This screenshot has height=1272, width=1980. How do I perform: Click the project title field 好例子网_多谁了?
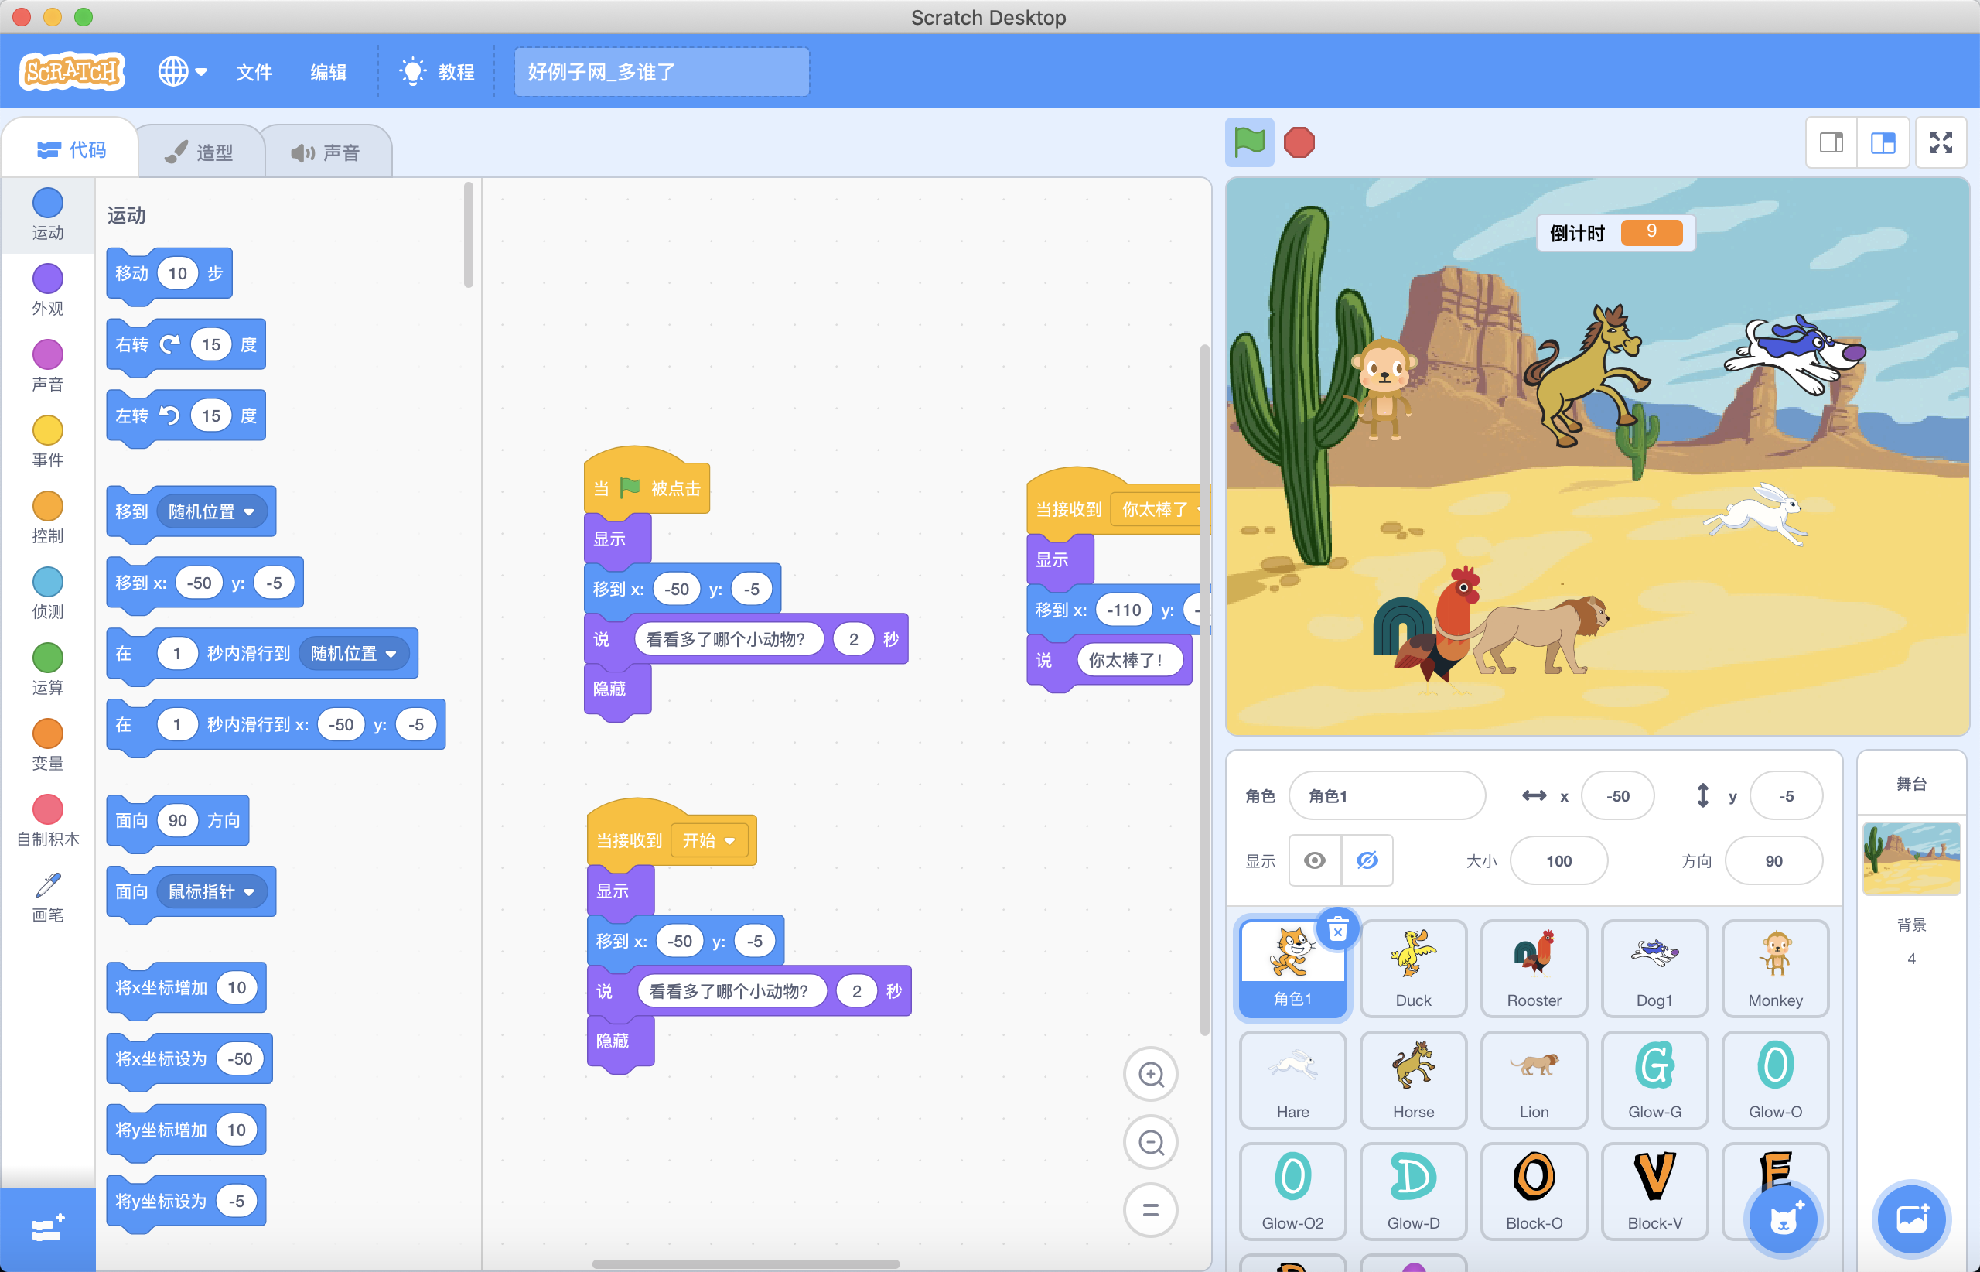click(661, 72)
